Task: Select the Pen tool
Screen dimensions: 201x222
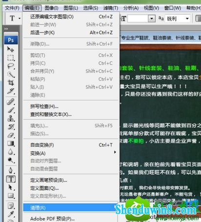Action: click(11, 170)
